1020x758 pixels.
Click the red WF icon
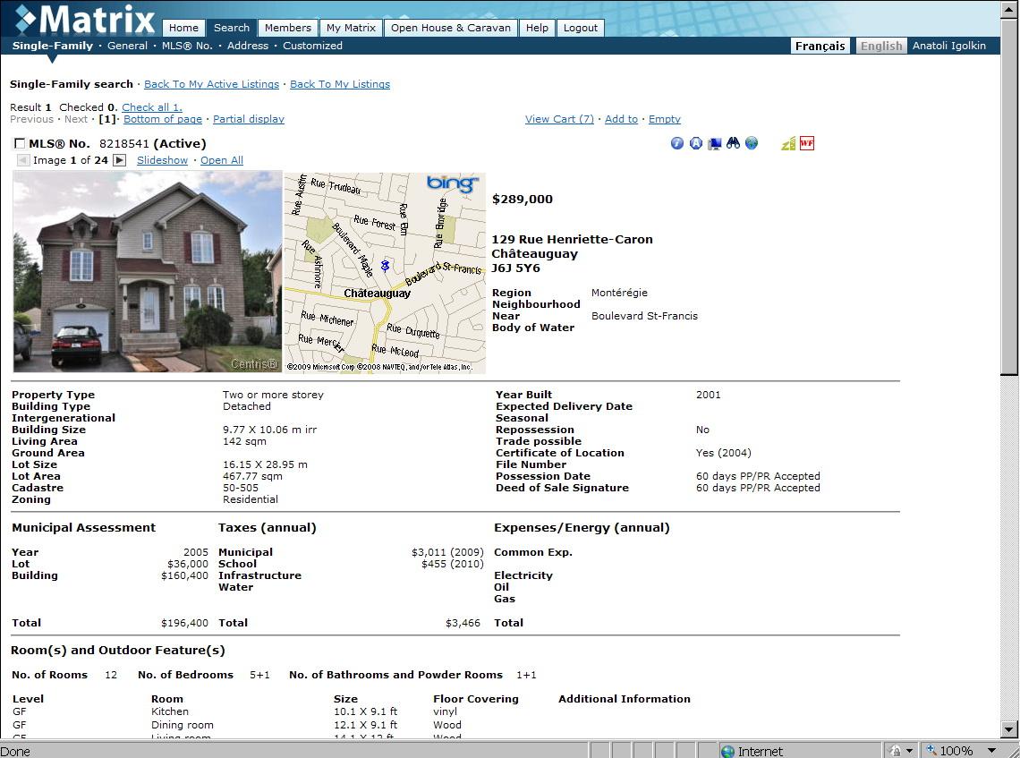coord(807,143)
